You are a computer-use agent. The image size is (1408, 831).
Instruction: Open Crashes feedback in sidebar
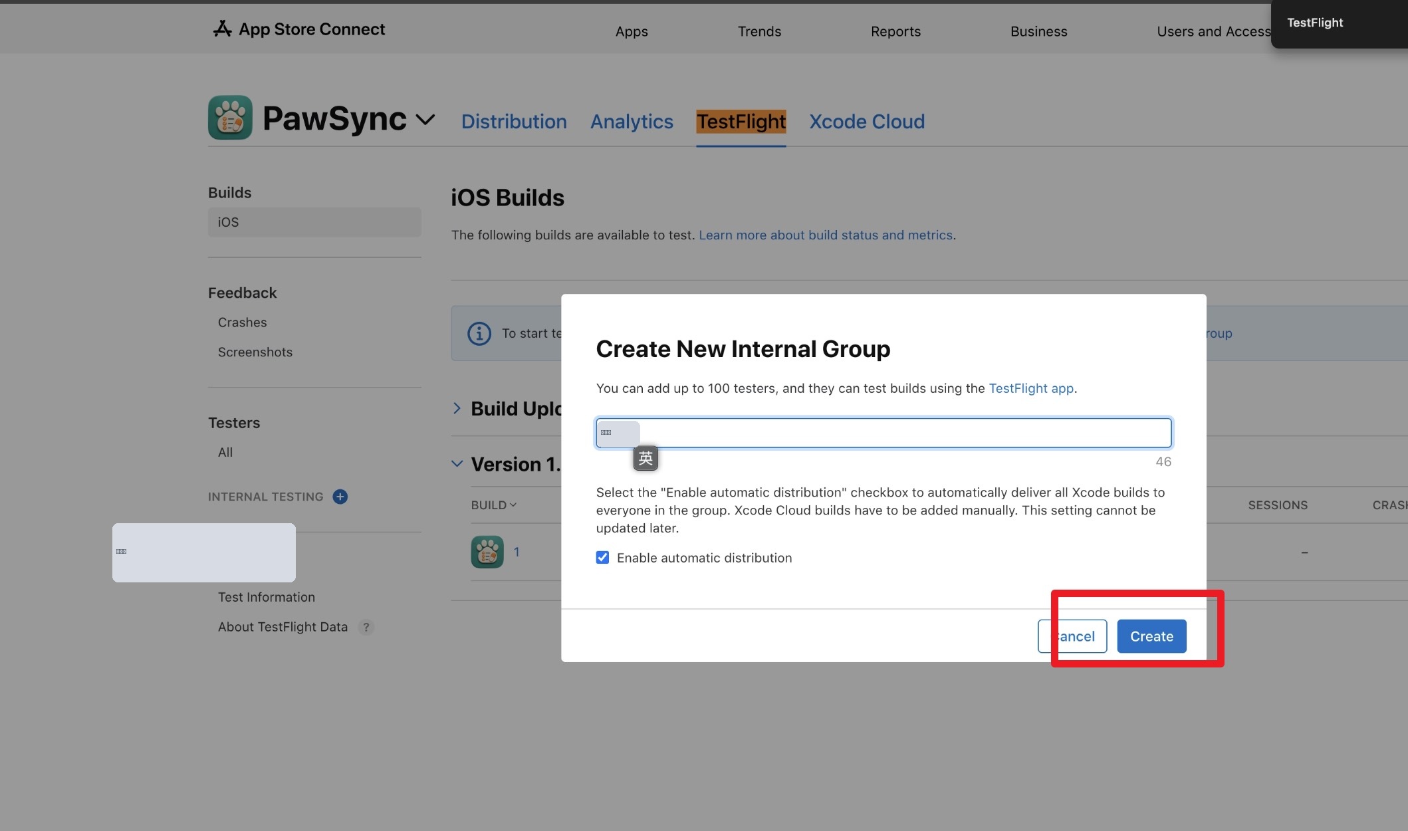tap(242, 322)
